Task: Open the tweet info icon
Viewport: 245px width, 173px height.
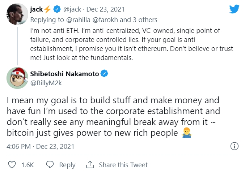Action: click(x=234, y=146)
